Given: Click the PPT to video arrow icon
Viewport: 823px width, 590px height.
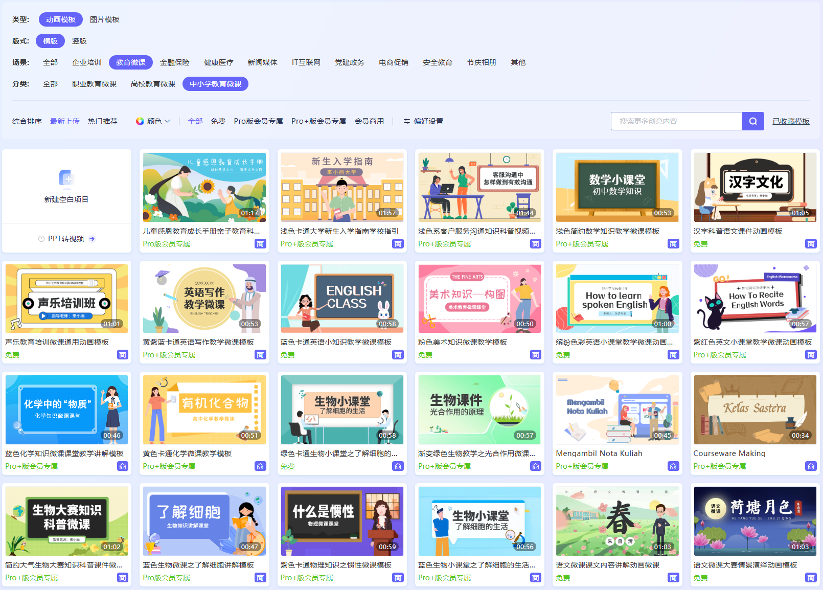Looking at the screenshot, I should [92, 239].
